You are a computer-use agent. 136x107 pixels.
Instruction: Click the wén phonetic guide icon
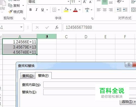pos(87,10)
